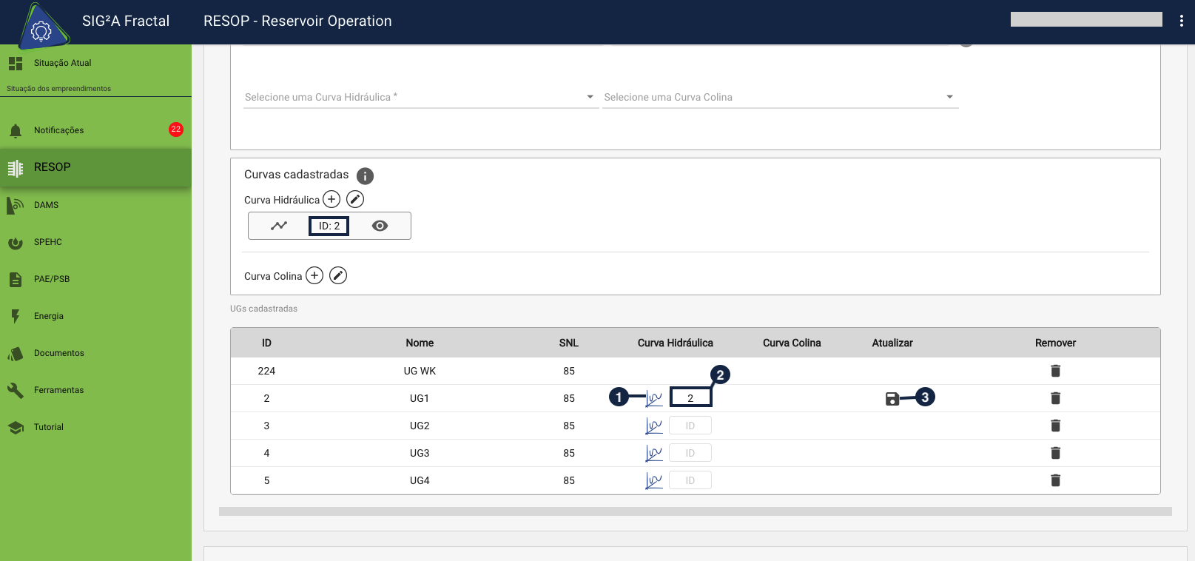Click the hydraulic curve chart icon for UG2

(653, 426)
